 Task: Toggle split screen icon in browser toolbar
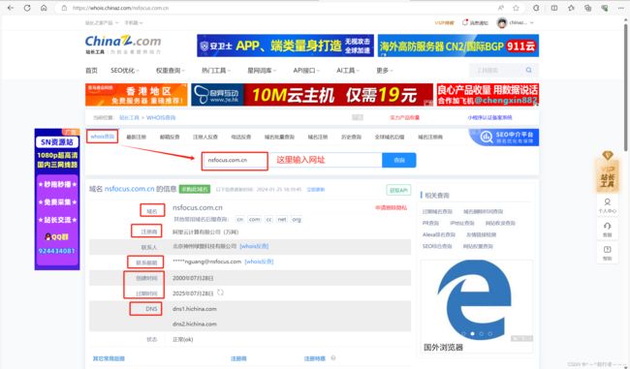(x=554, y=8)
